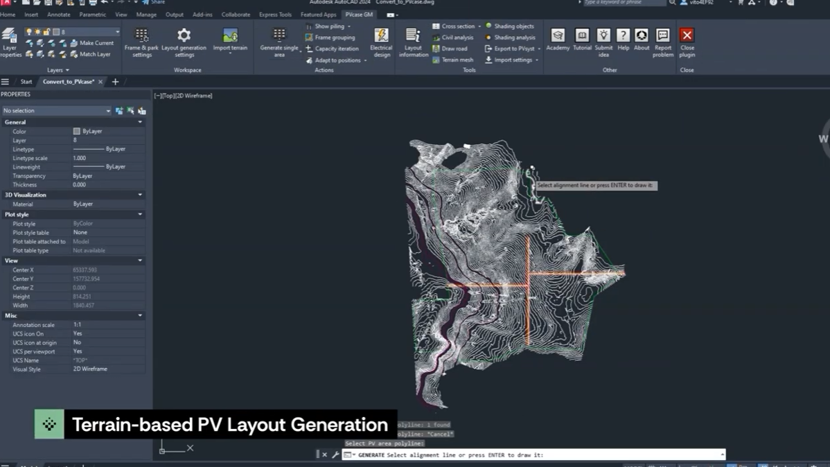Click Make Current layer button
830x467 pixels.
pos(91,43)
